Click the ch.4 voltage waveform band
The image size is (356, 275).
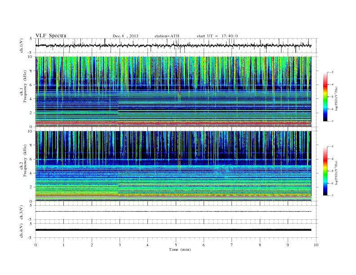click(x=173, y=230)
